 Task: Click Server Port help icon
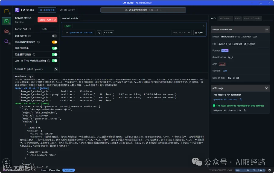click(30, 29)
